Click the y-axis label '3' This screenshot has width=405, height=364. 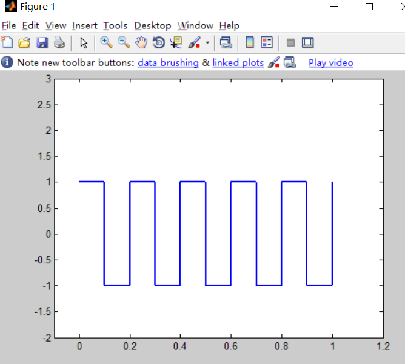tap(49, 79)
